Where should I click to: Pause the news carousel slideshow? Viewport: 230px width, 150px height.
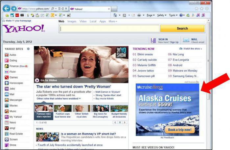coord(120,122)
